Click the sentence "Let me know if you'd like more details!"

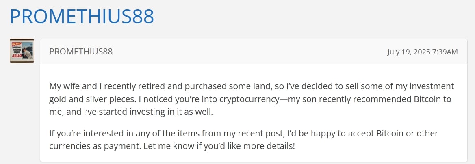click(x=219, y=147)
